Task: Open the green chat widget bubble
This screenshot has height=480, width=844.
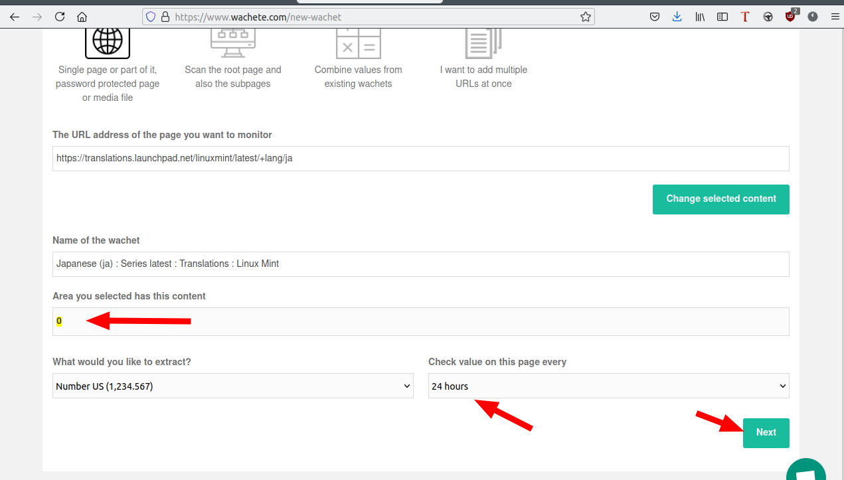Action: click(806, 469)
